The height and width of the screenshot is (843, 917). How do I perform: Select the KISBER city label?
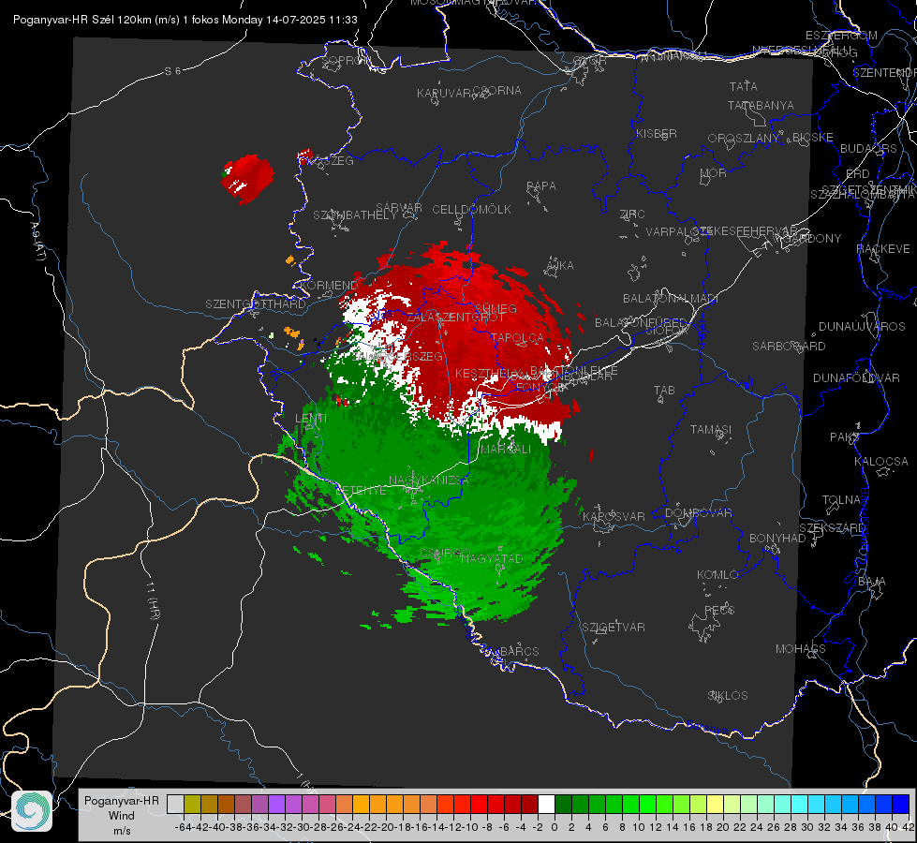[657, 133]
